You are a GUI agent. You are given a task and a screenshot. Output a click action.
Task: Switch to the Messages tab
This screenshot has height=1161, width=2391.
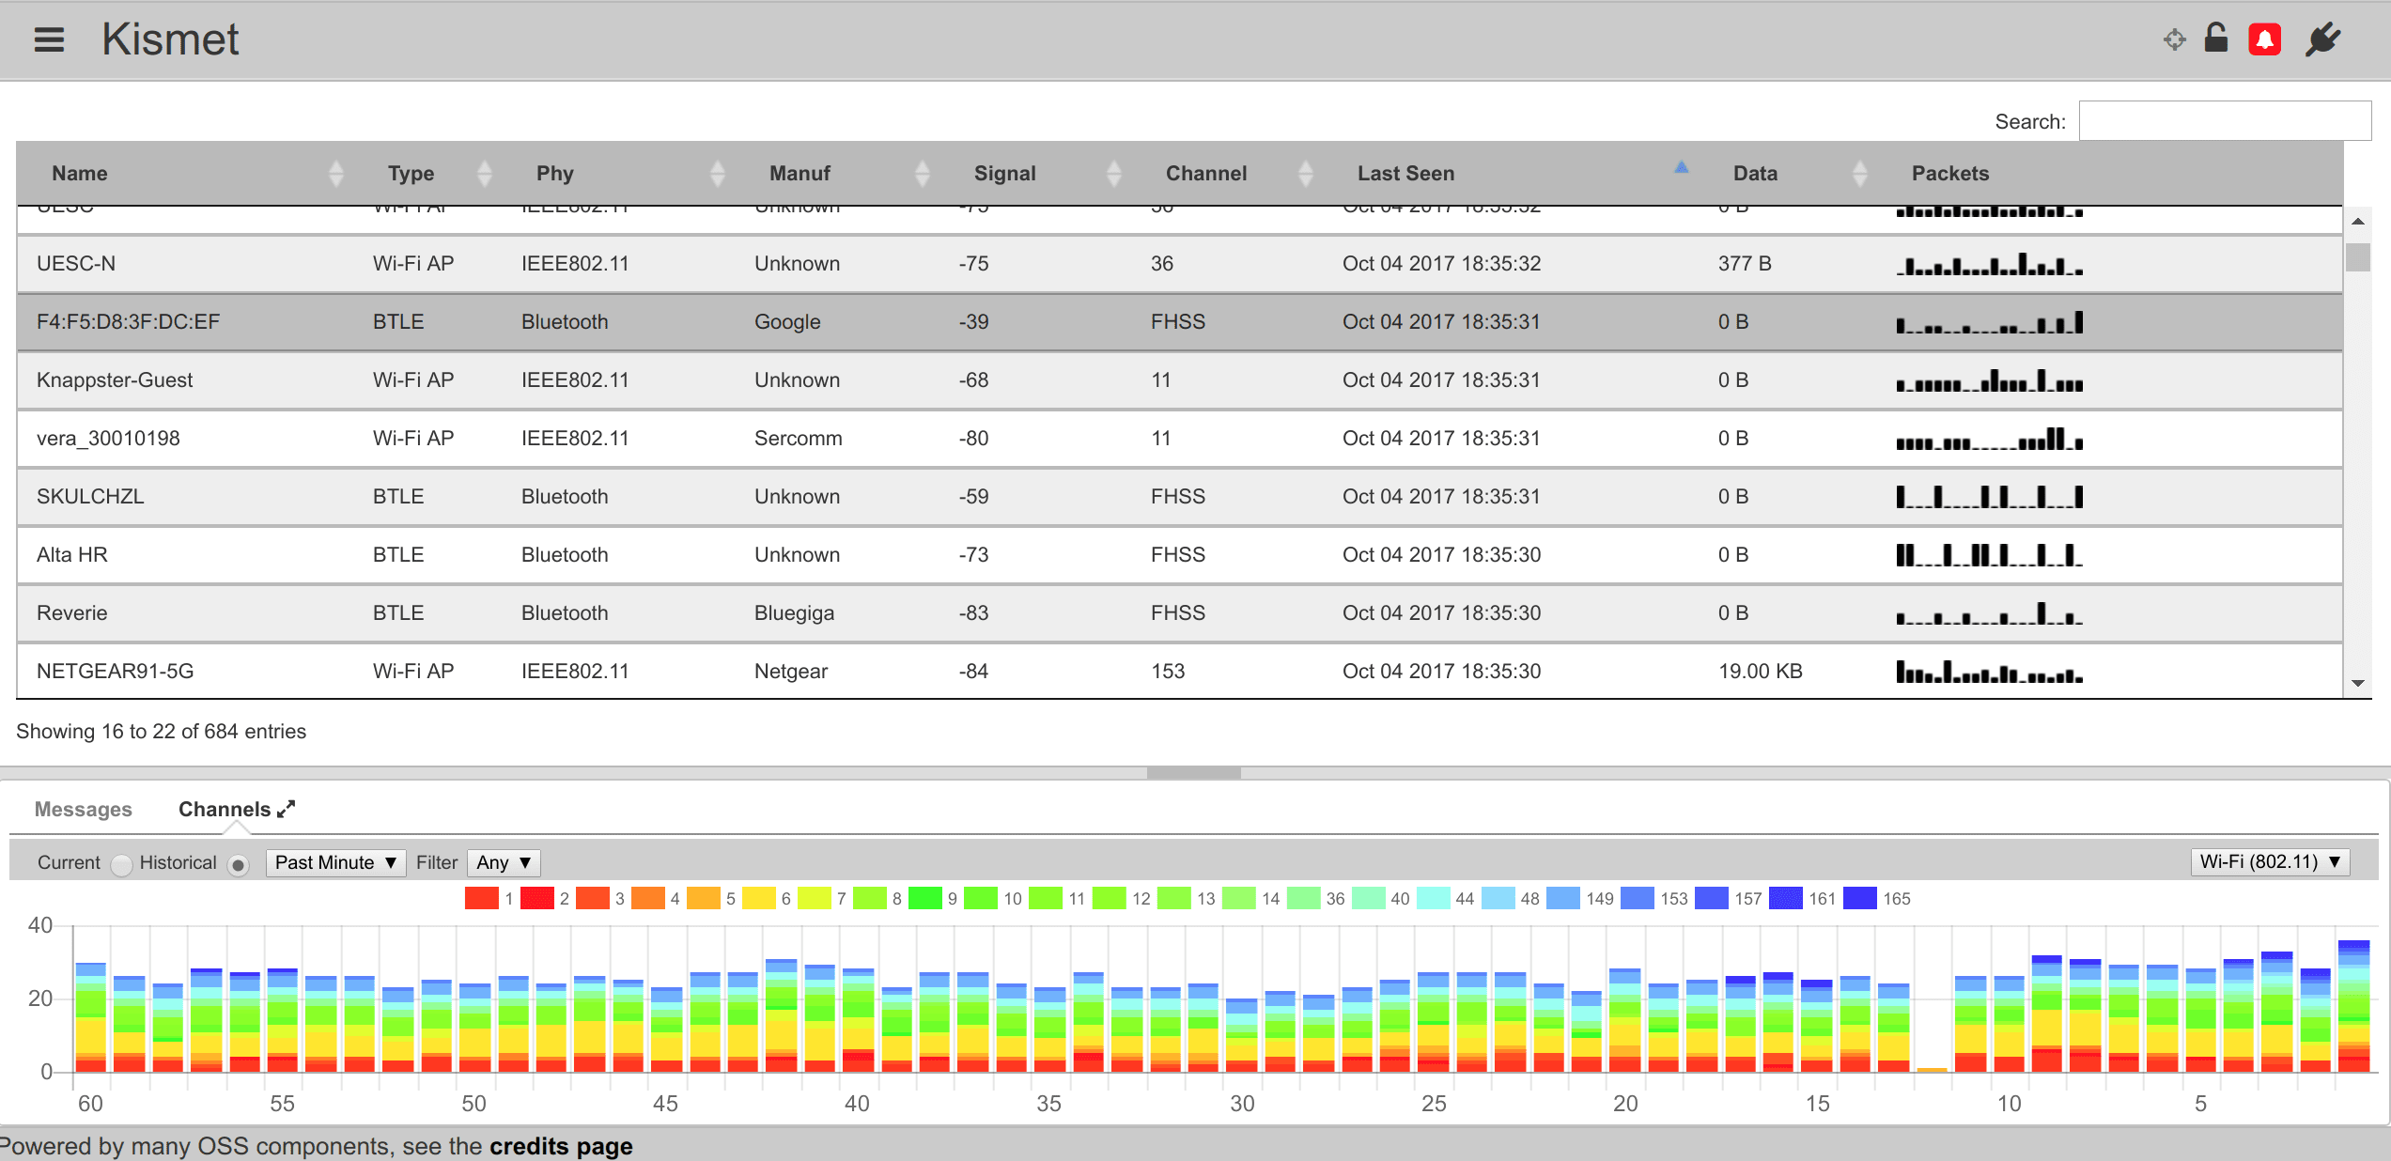point(83,809)
